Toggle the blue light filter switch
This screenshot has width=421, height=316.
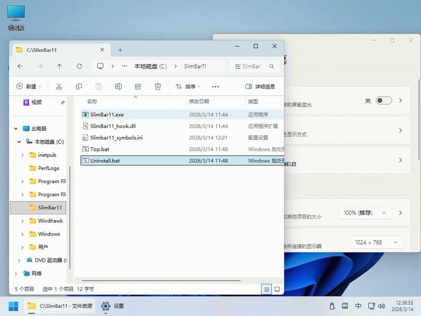click(x=384, y=101)
